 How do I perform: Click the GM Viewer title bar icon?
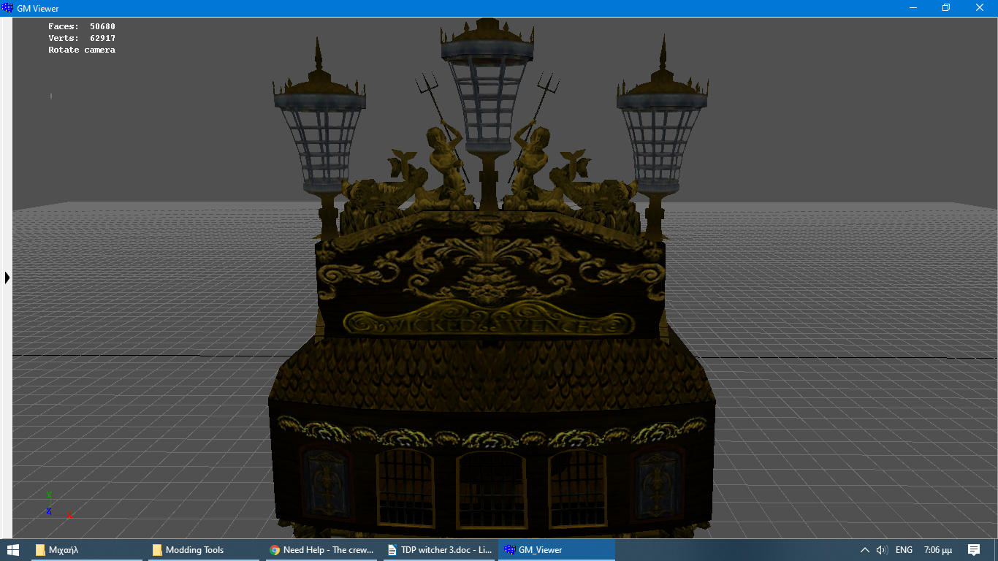tap(7, 8)
